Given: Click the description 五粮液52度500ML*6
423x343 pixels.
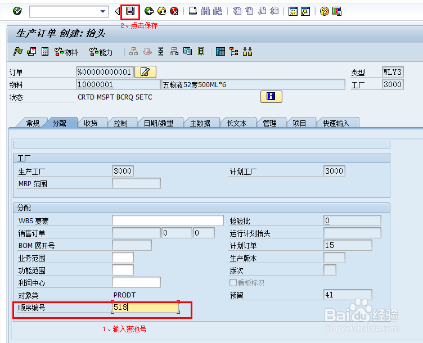Looking at the screenshot, I should 253,85.
